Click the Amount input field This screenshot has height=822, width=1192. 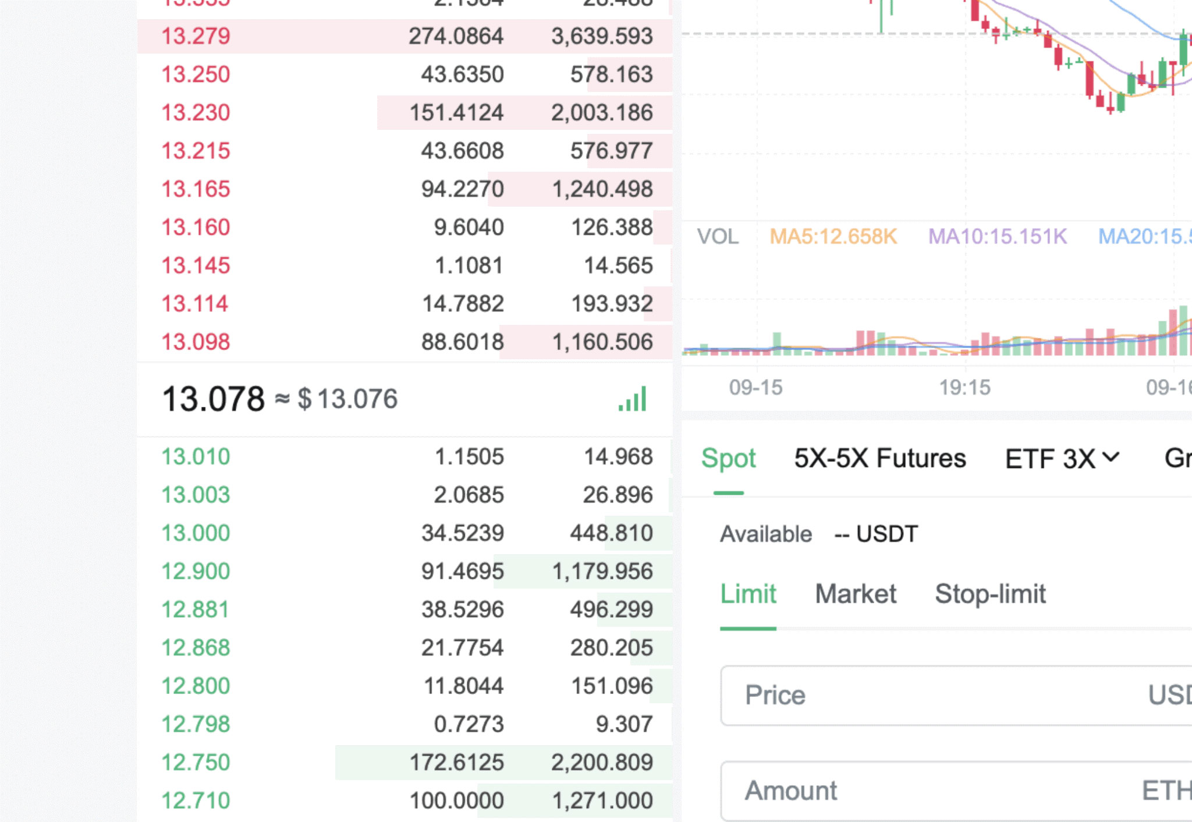(931, 791)
